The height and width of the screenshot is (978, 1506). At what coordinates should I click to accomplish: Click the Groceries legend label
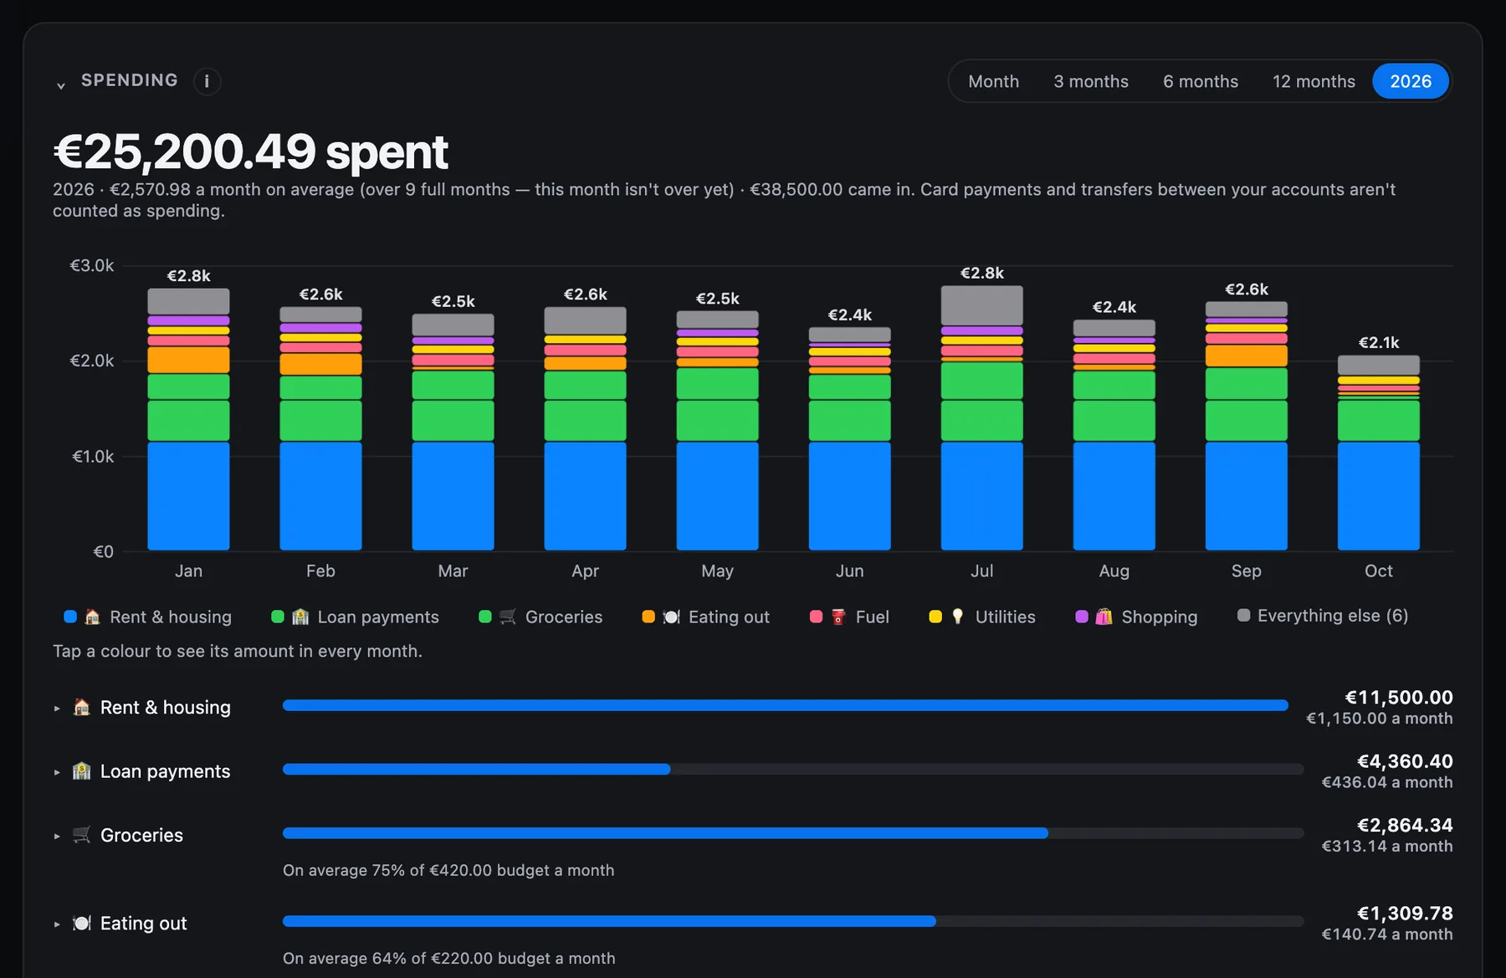point(563,617)
